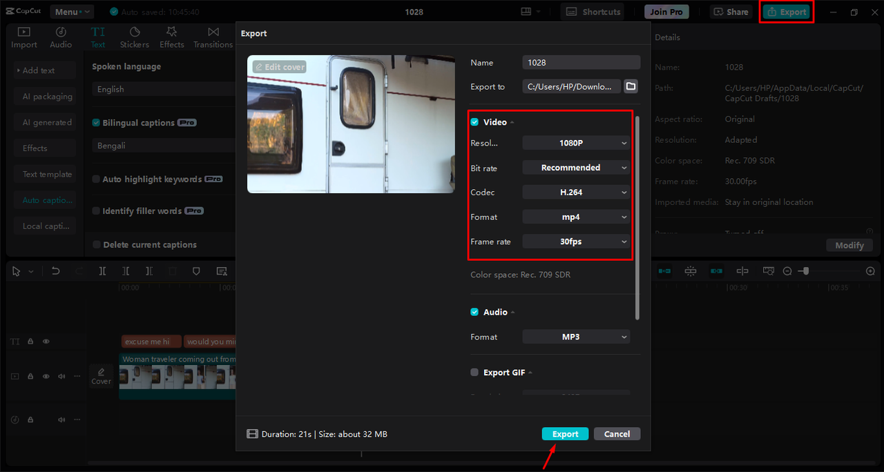Viewport: 884px width, 472px height.
Task: Open the Bit rate Recommended dropdown
Action: [x=576, y=168]
